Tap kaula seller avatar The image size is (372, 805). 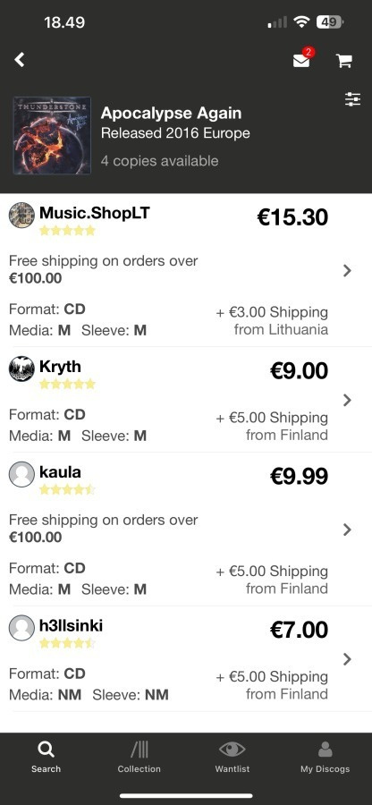click(21, 474)
